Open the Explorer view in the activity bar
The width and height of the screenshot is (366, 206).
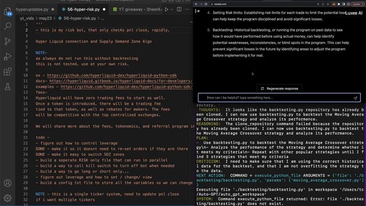click(7, 11)
